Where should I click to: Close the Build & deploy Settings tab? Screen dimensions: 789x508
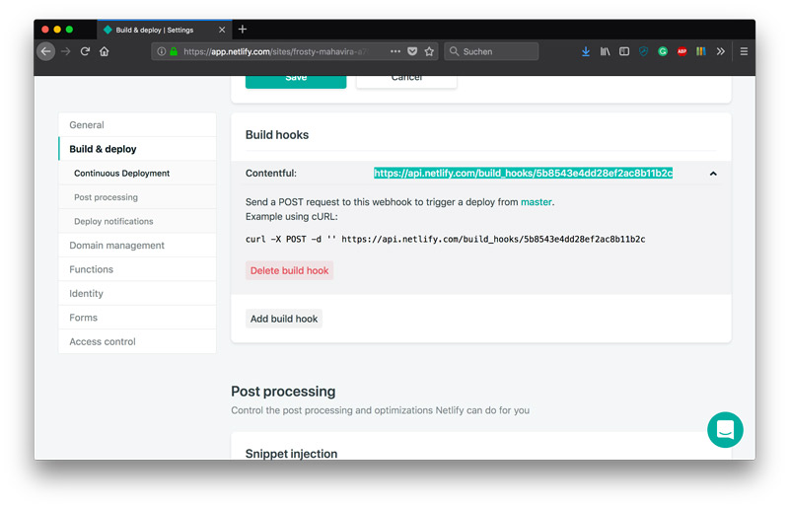pyautogui.click(x=222, y=30)
